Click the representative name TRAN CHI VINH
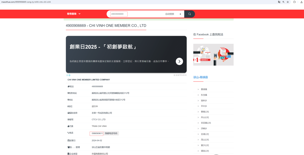304x155 pixels. (99, 126)
